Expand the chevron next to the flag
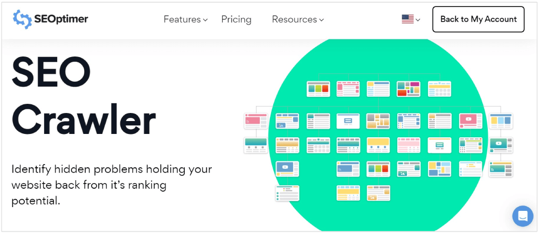 (418, 20)
